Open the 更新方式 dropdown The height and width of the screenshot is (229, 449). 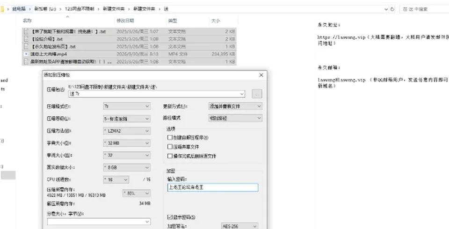click(x=235, y=106)
